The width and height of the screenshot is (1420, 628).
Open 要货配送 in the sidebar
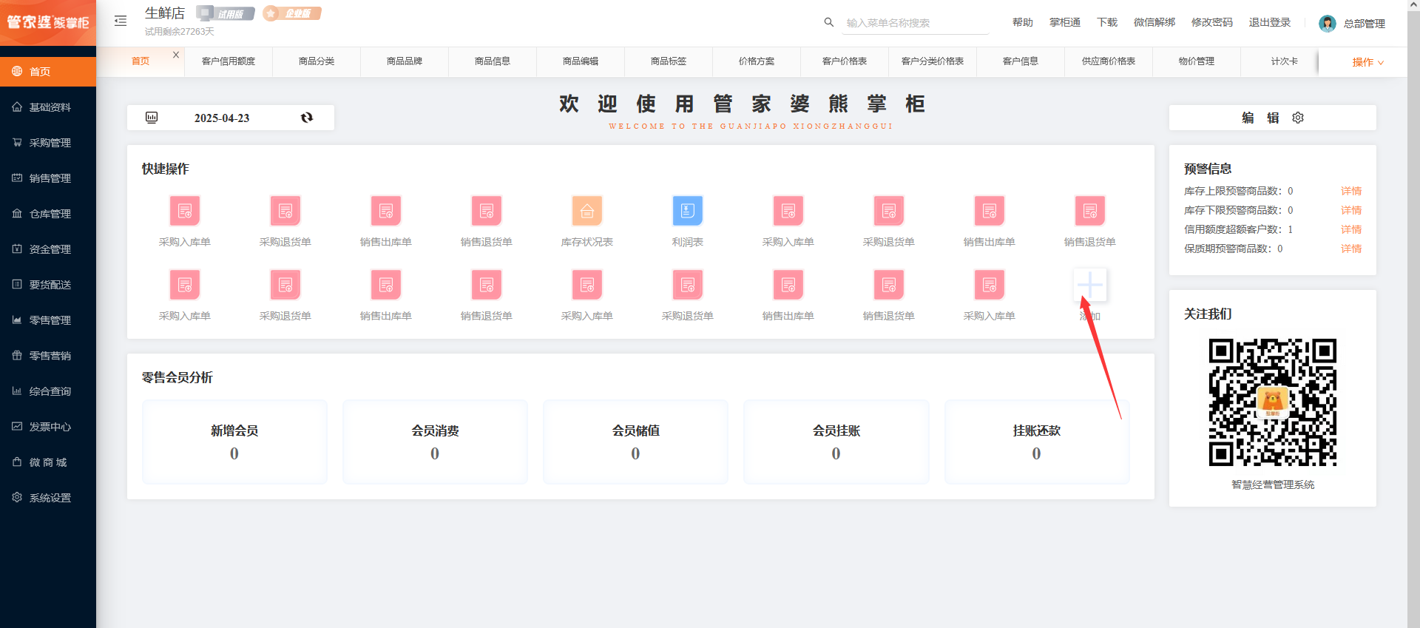48,285
